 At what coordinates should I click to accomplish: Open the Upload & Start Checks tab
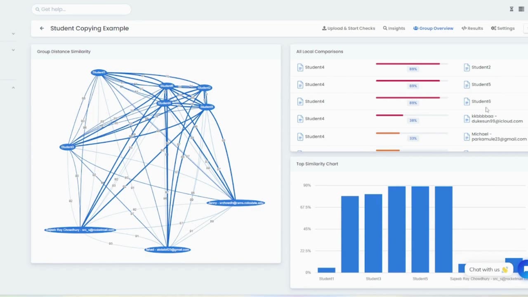(349, 28)
